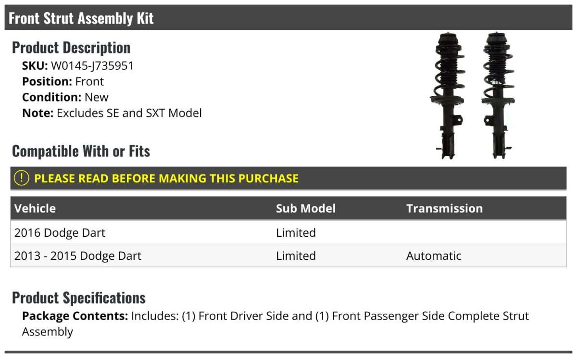This screenshot has height=358, width=577.
Task: Click the Compatible With or Fits heading
Action: coord(81,151)
